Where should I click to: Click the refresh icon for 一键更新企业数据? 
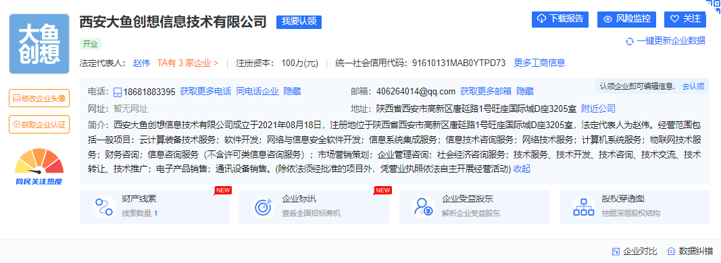[630, 41]
